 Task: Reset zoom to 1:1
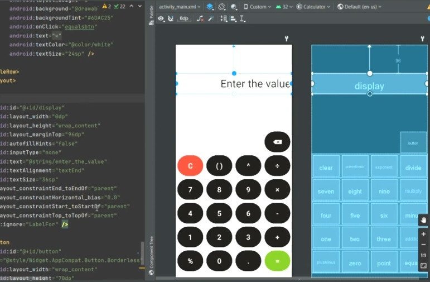(423, 255)
